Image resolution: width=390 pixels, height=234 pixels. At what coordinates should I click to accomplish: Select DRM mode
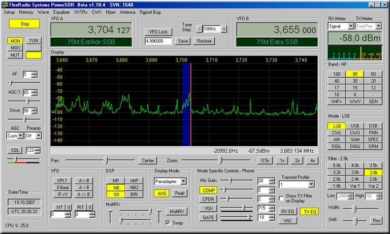[373, 147]
